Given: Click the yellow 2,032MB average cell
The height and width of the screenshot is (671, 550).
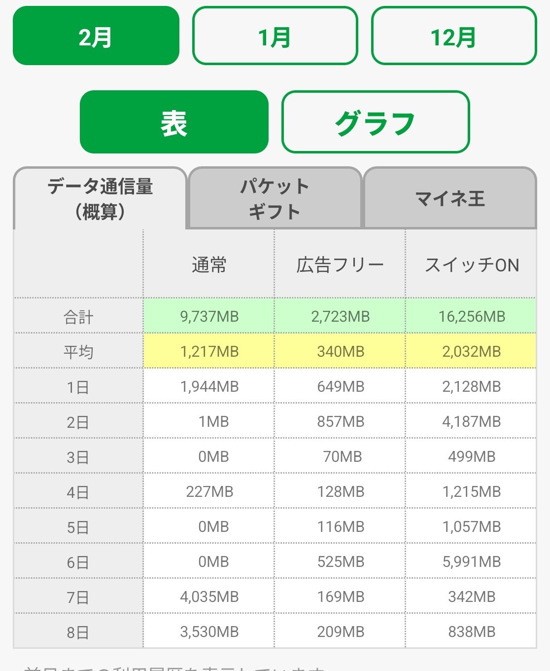Looking at the screenshot, I should pos(471,351).
